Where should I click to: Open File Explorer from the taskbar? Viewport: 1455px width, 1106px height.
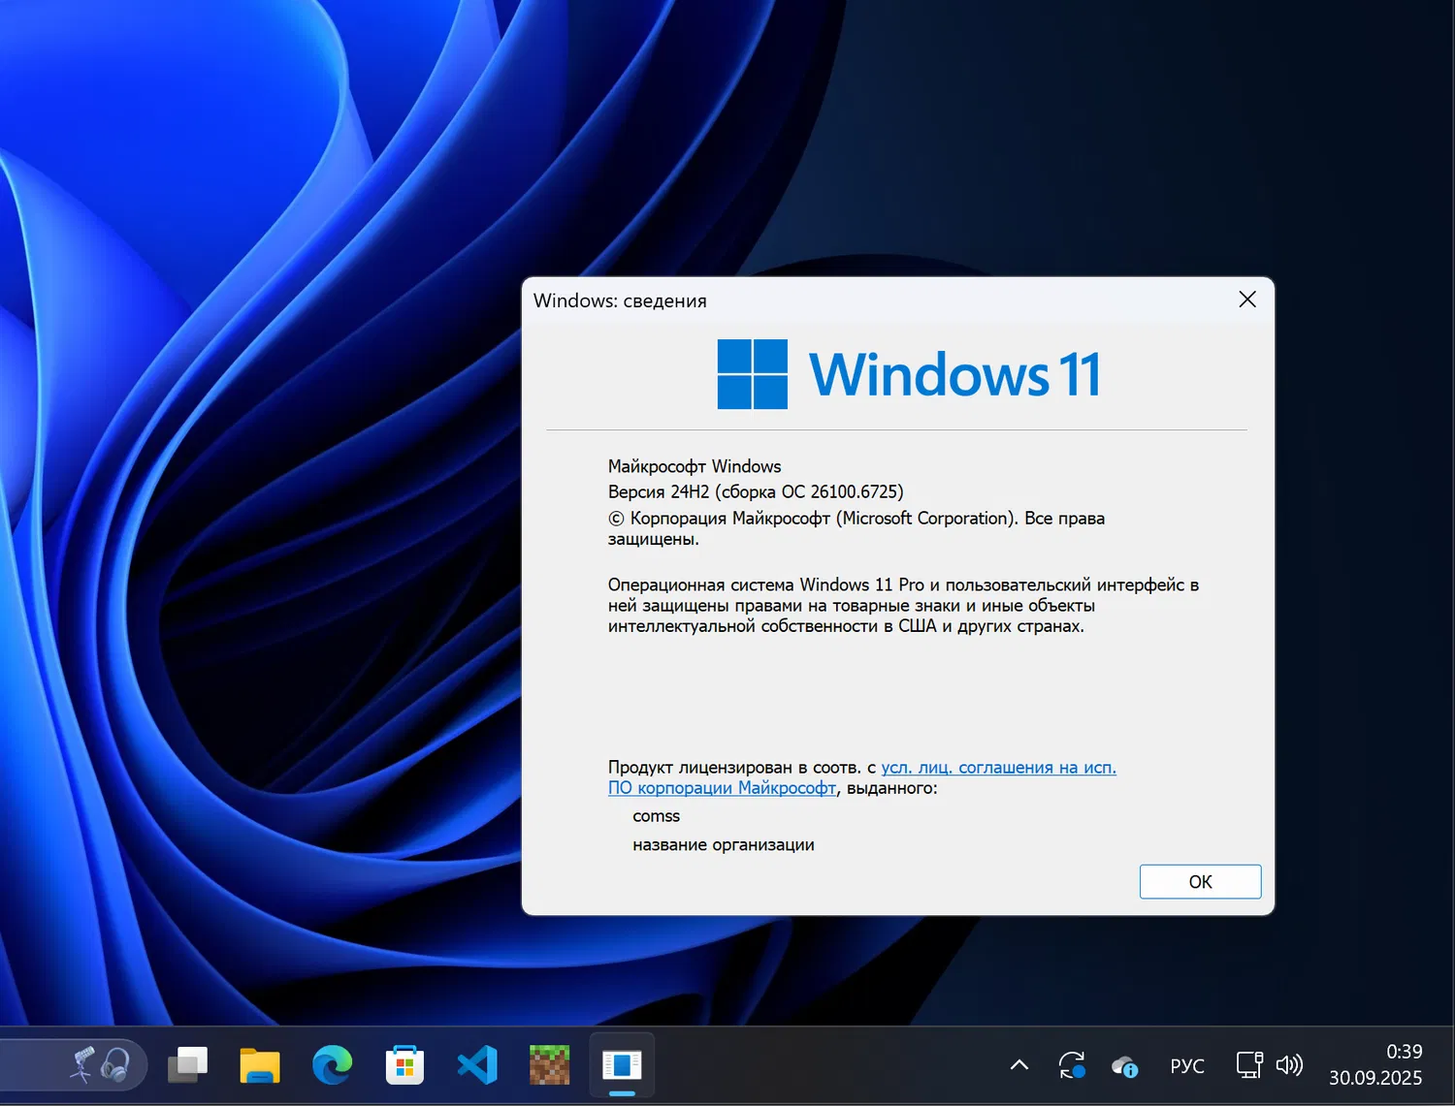[x=260, y=1064]
